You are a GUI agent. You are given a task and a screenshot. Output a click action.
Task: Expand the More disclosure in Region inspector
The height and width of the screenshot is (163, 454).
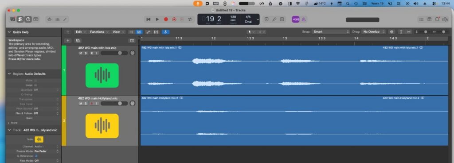point(9,123)
